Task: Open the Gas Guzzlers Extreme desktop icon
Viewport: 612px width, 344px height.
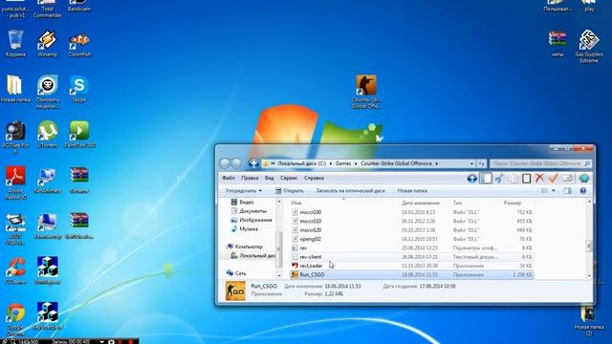Action: click(589, 47)
